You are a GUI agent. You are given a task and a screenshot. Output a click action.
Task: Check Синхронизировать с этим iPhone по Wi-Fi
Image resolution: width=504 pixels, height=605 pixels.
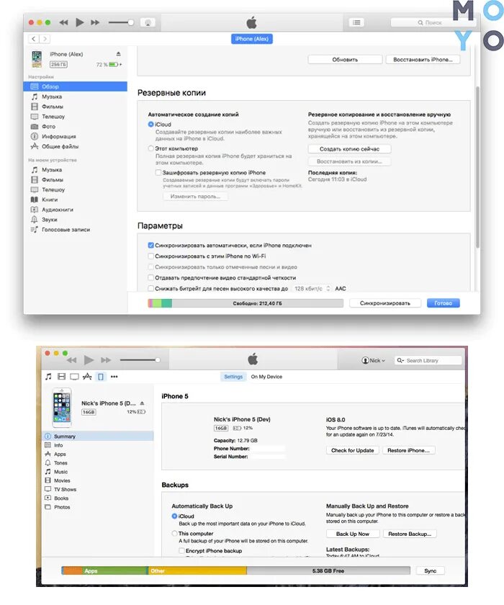tap(150, 256)
